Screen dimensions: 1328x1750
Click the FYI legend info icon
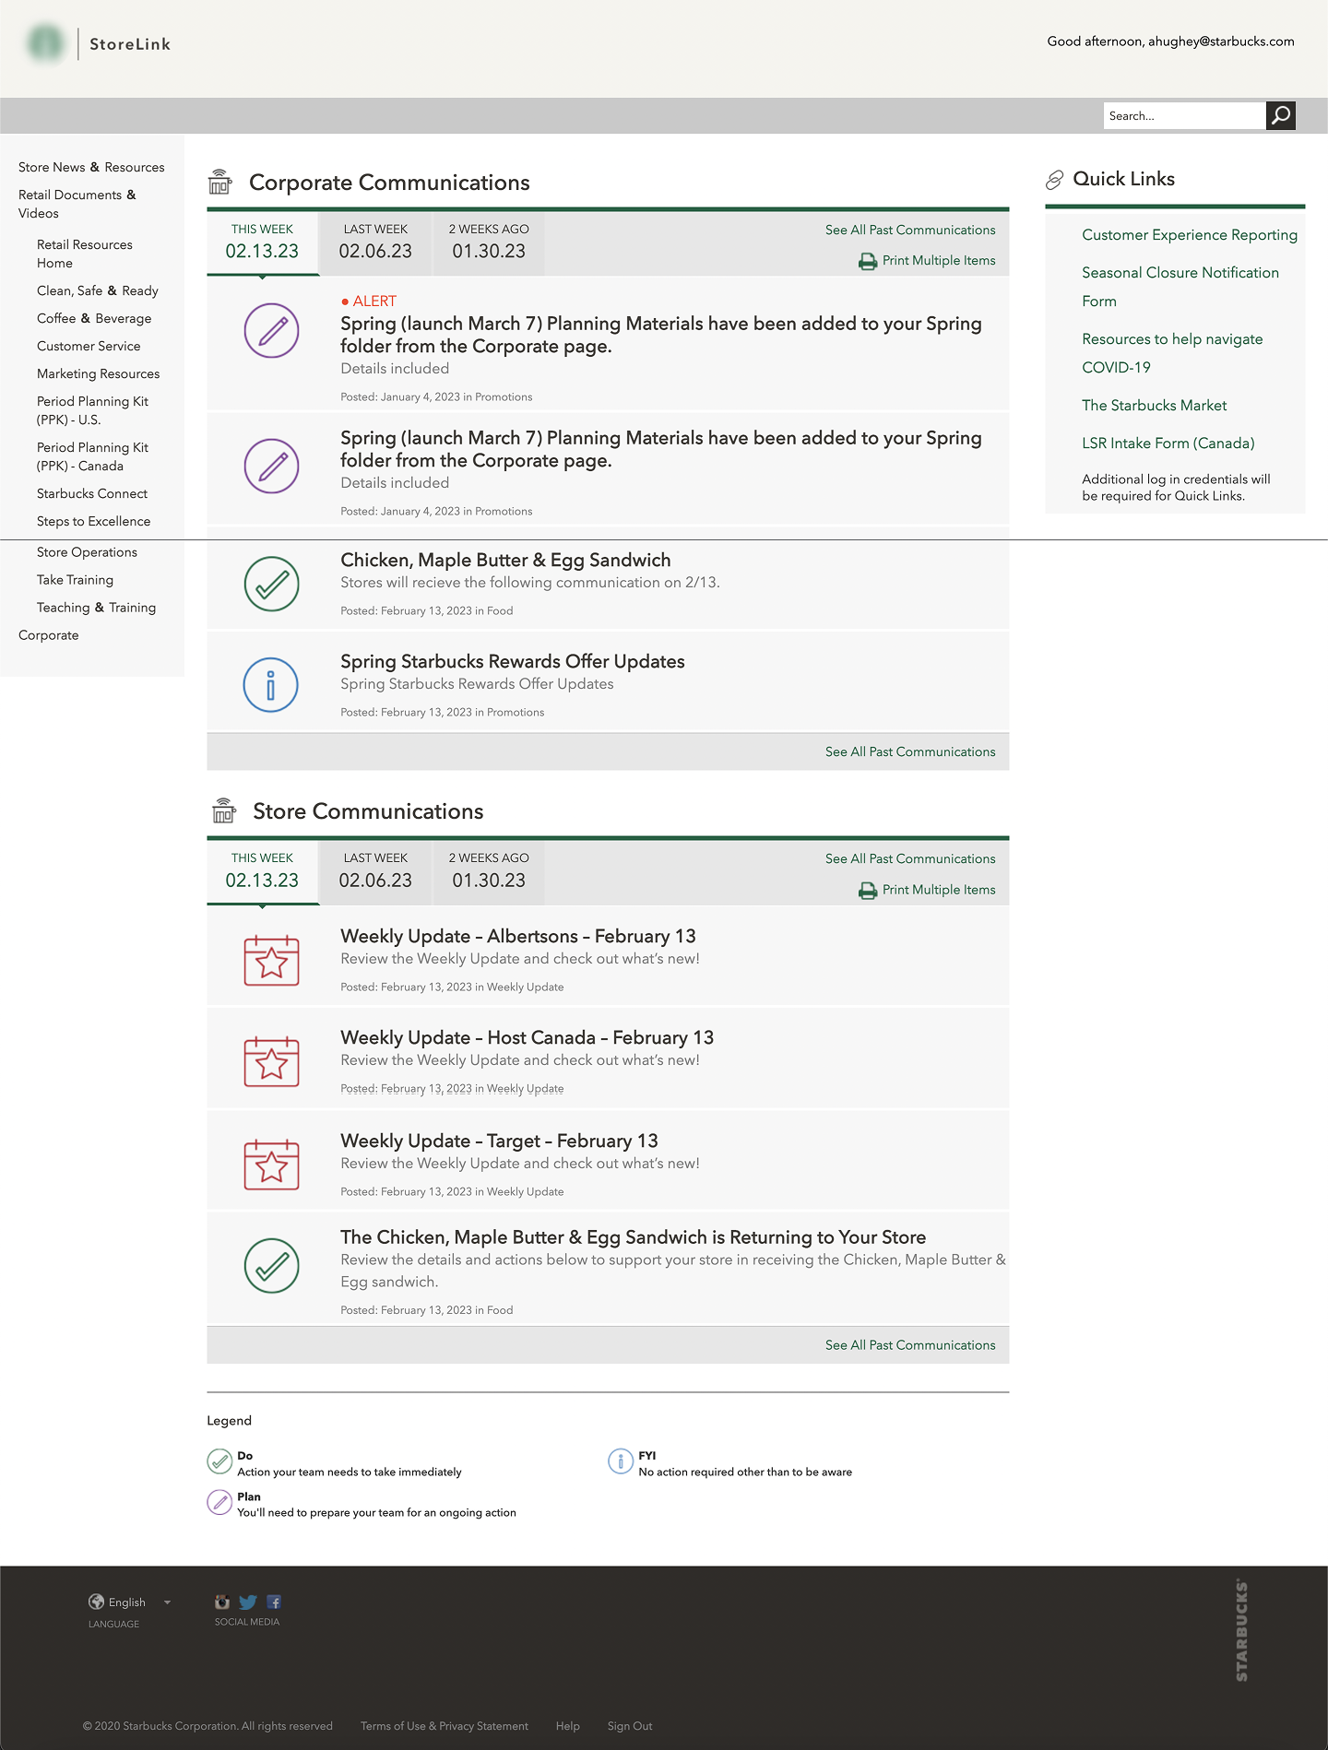click(x=621, y=1461)
